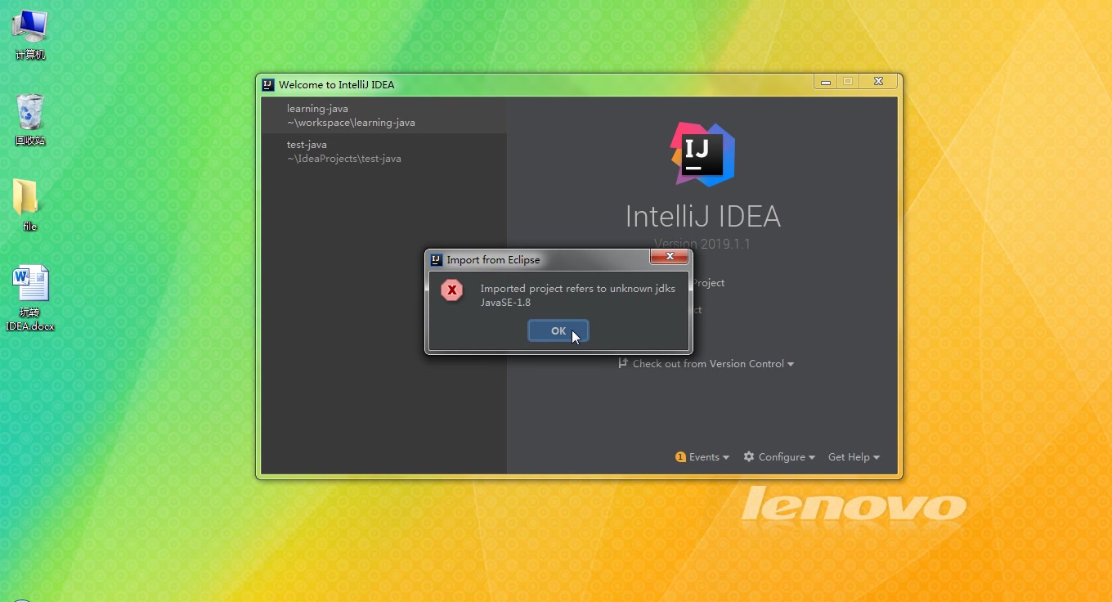Click the 'Imported project refers to unknown jdks' message
Viewport: 1112px width, 602px height.
(x=577, y=289)
